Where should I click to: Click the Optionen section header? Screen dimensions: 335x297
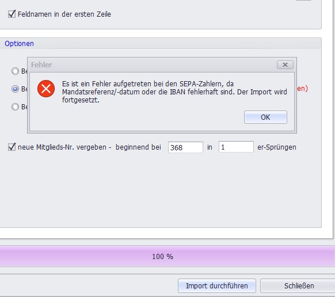click(x=19, y=44)
